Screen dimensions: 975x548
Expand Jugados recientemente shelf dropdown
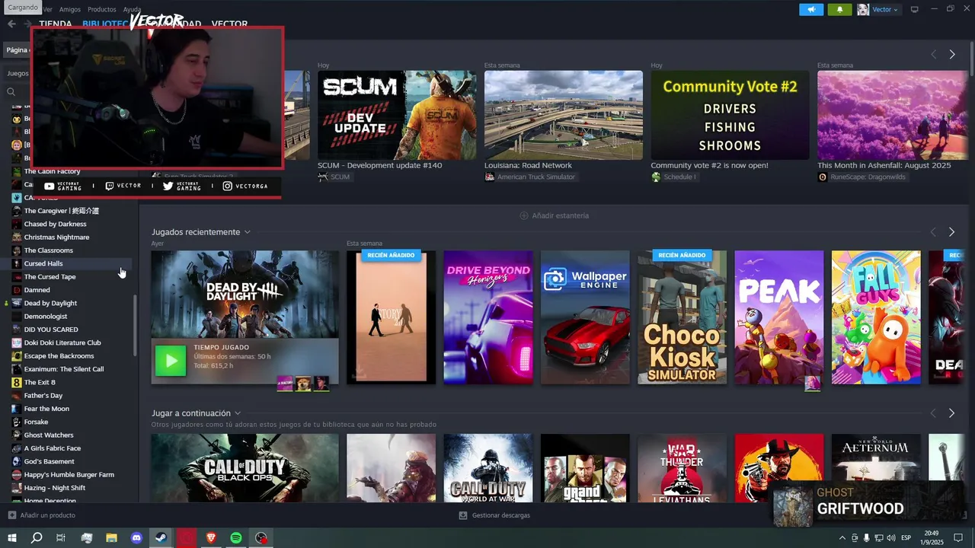247,232
